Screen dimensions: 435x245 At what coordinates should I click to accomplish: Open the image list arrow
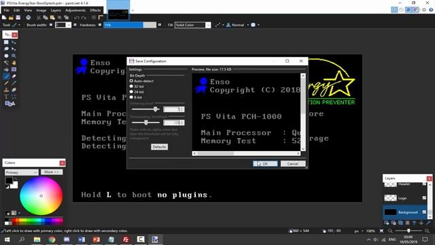133,11
